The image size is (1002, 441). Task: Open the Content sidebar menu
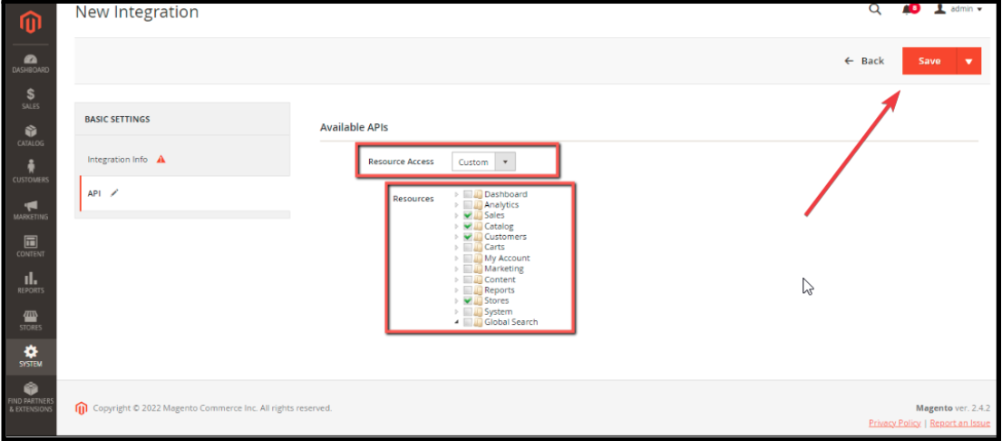pyautogui.click(x=30, y=247)
